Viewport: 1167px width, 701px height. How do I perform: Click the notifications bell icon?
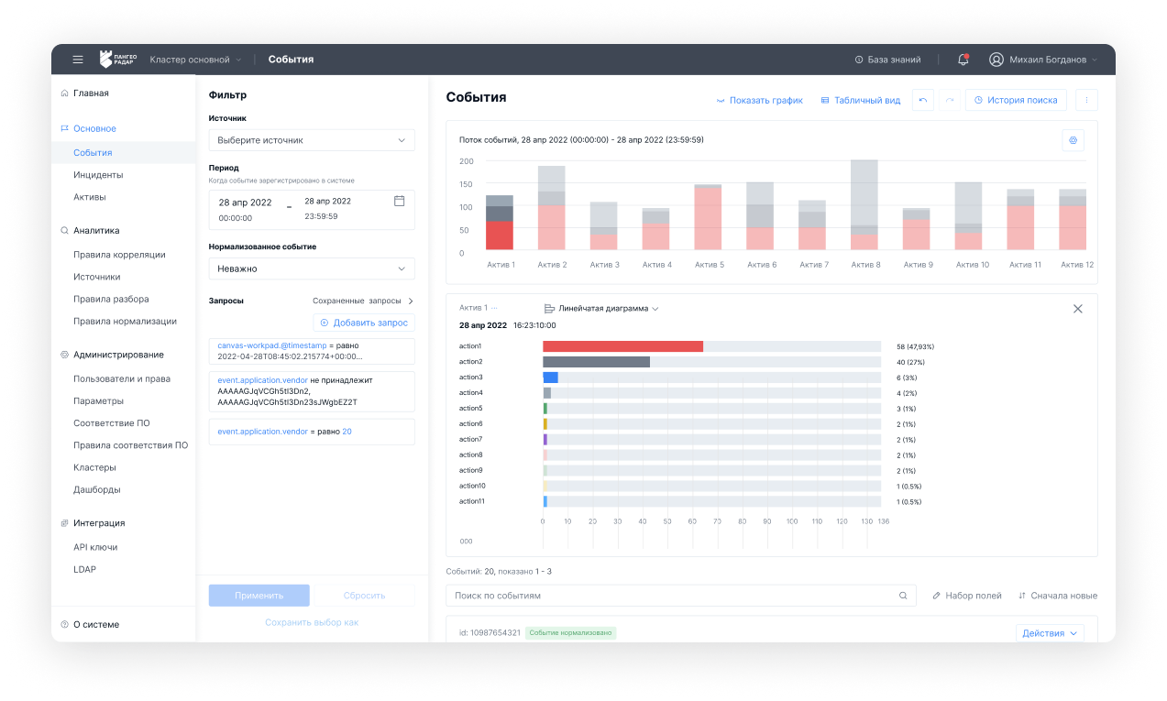click(x=963, y=60)
